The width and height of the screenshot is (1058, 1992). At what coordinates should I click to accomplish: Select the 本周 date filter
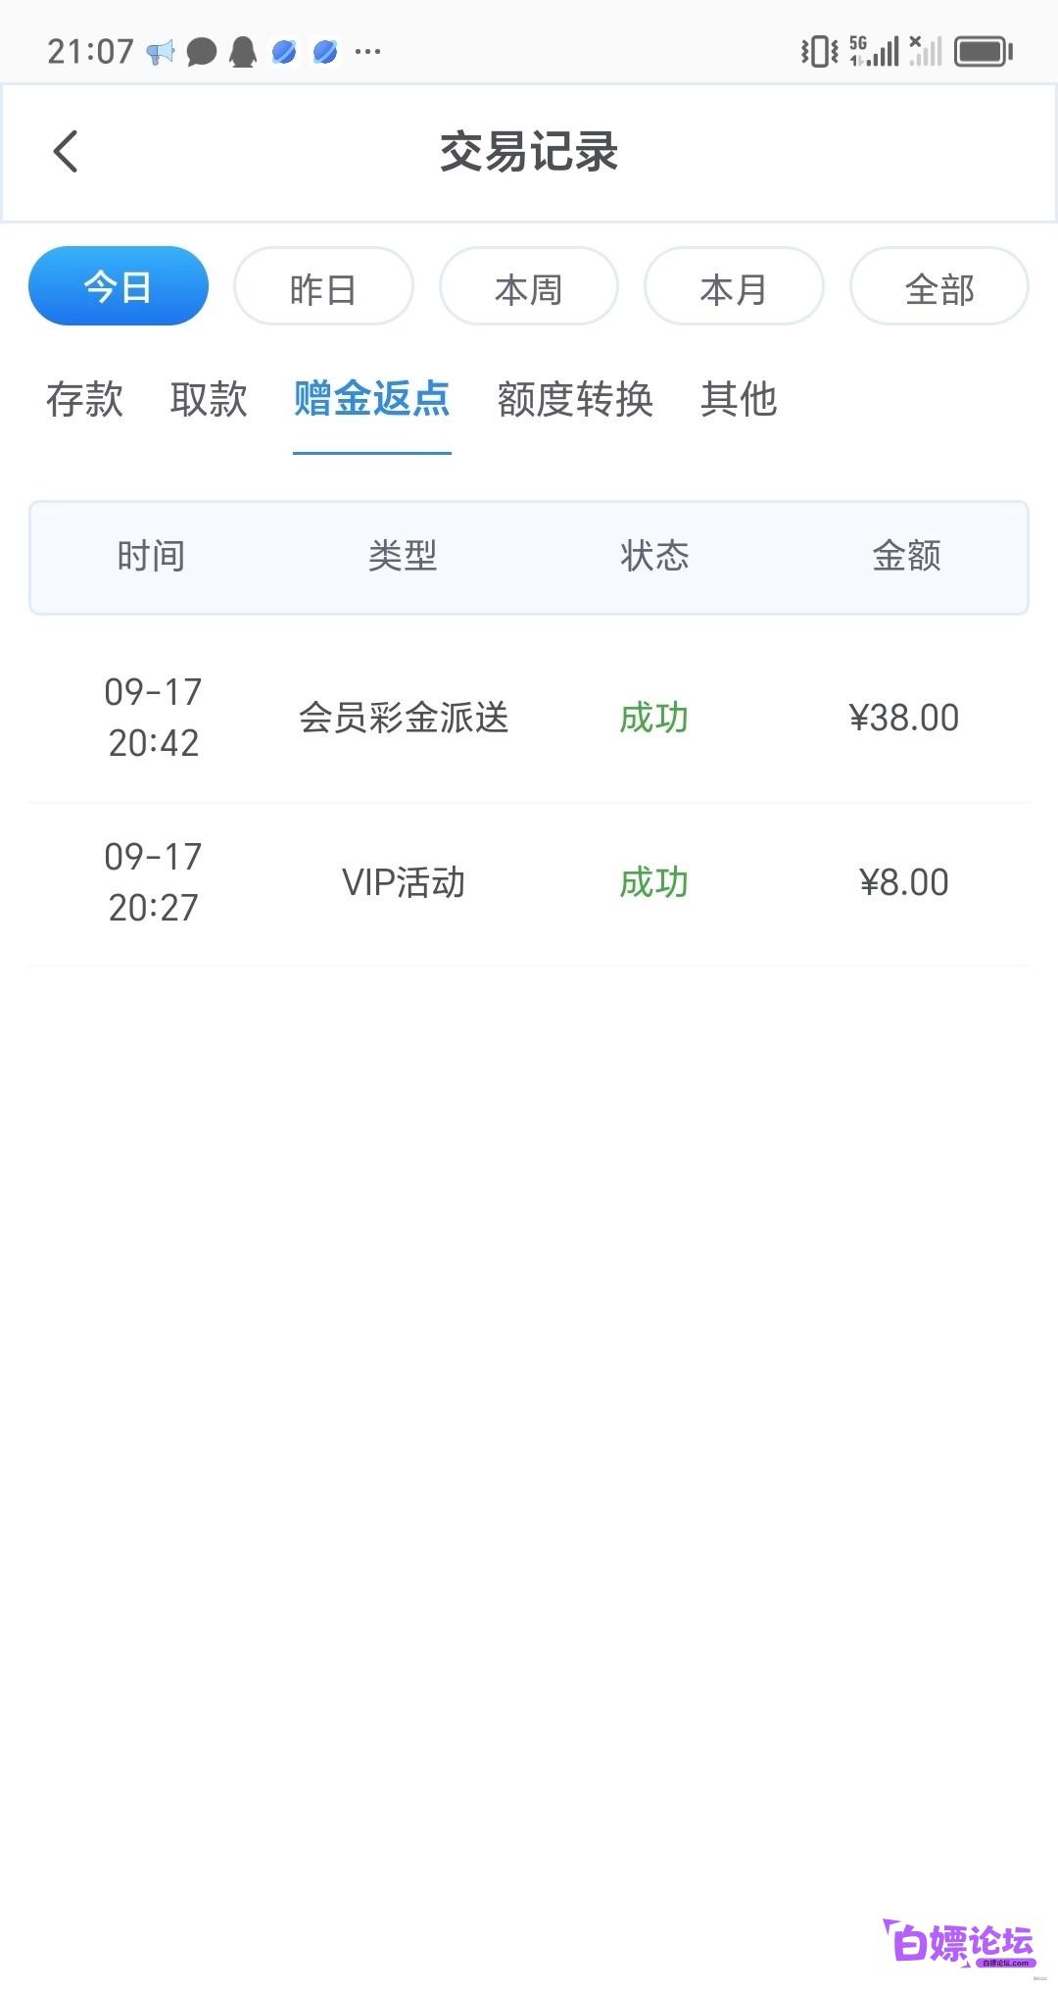[529, 286]
